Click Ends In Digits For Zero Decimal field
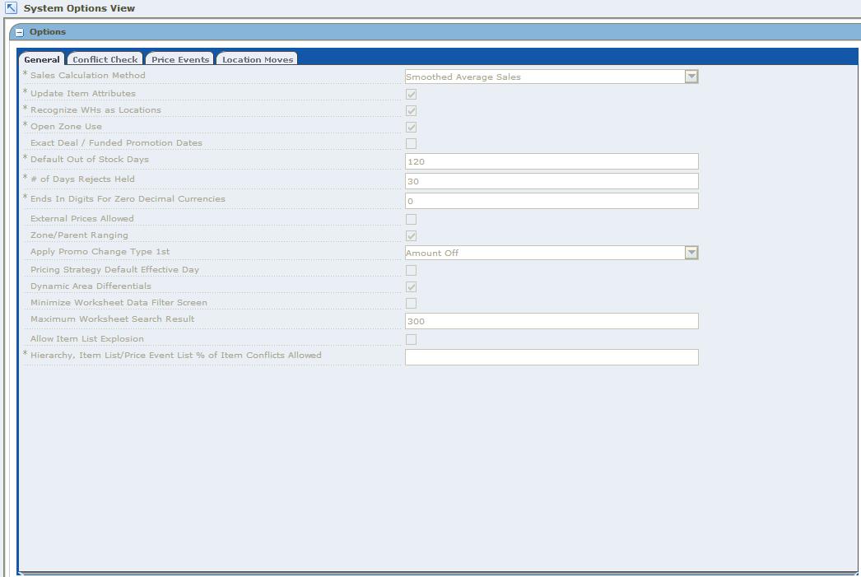This screenshot has width=861, height=577. click(x=552, y=201)
